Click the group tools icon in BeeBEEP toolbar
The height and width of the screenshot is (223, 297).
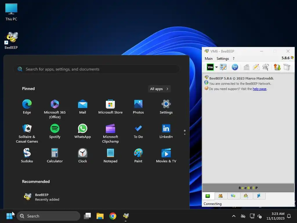pos(266,67)
